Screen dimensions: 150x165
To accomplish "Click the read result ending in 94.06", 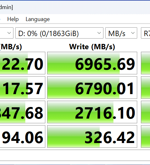I will [22, 136].
